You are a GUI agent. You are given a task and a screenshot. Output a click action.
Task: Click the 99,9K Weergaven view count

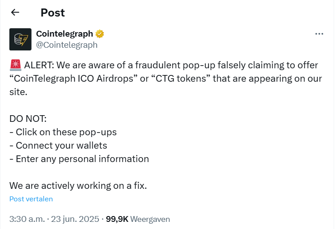pos(138,219)
